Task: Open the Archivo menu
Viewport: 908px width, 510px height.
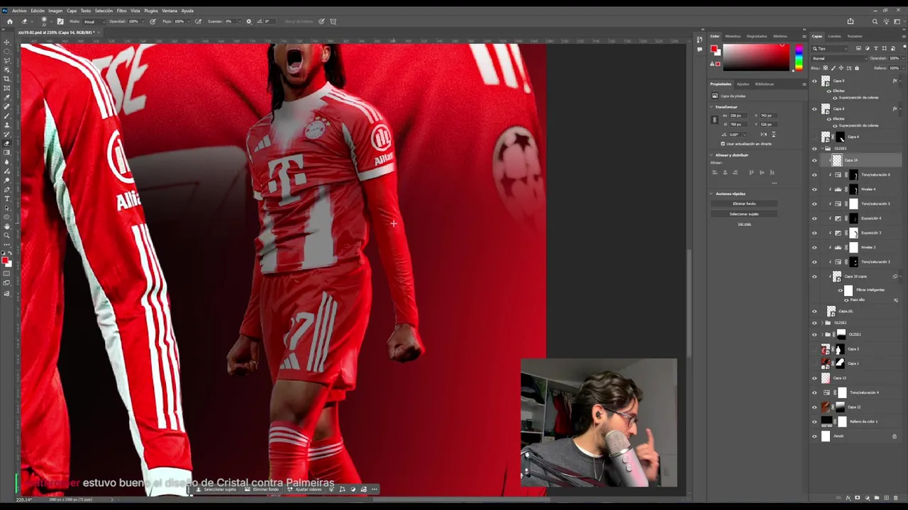Action: click(19, 11)
